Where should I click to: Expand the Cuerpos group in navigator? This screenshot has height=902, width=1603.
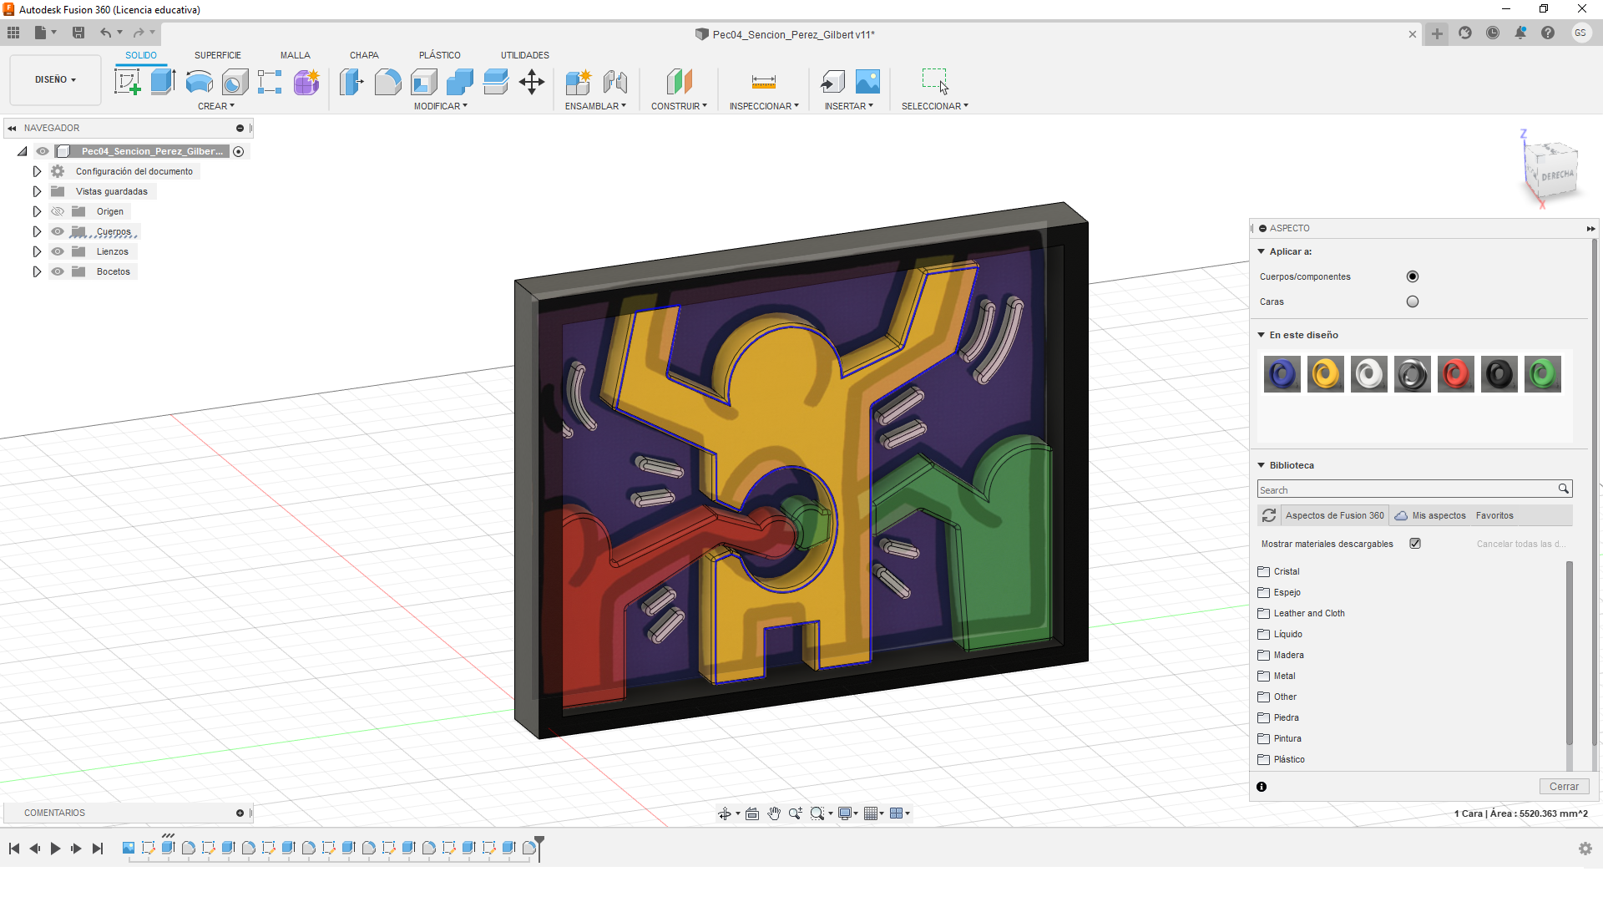(35, 231)
